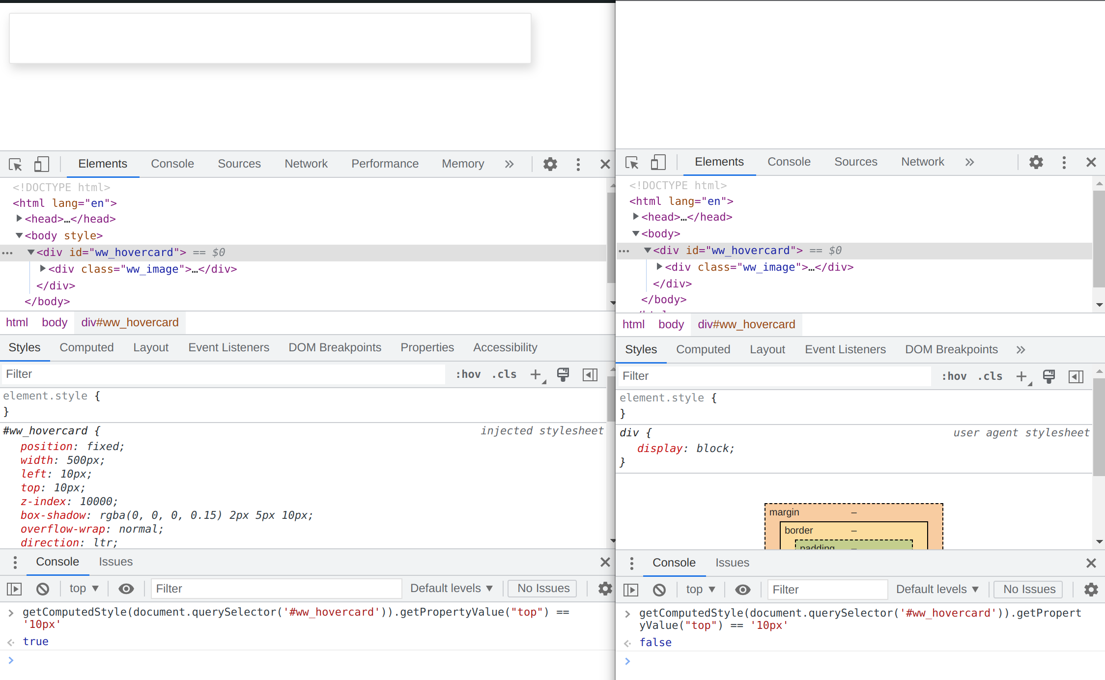
Task: Toggle device toolbar in right DevTools panel
Action: tap(658, 162)
